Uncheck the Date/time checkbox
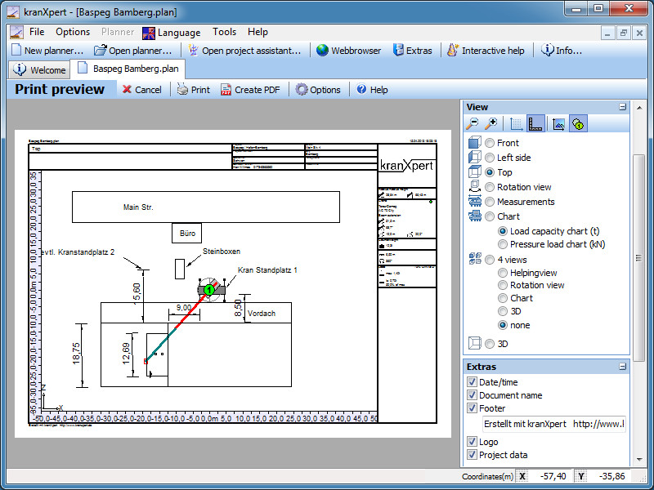The height and width of the screenshot is (490, 654). point(472,382)
